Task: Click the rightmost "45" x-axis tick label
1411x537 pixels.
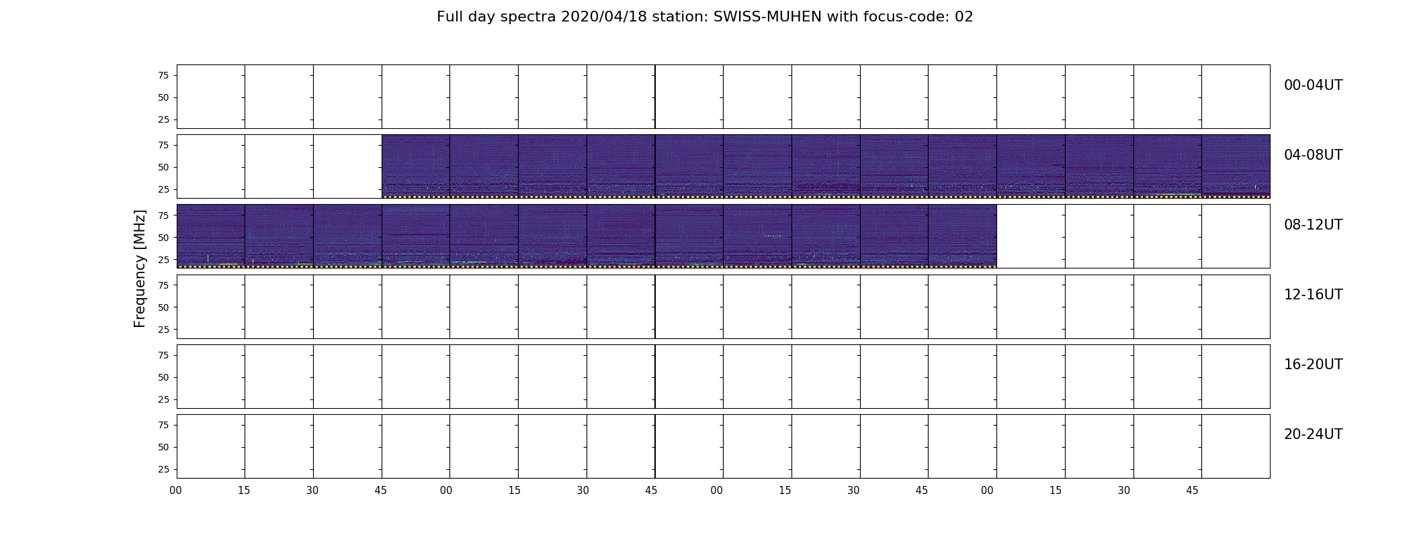Action: pyautogui.click(x=1192, y=491)
